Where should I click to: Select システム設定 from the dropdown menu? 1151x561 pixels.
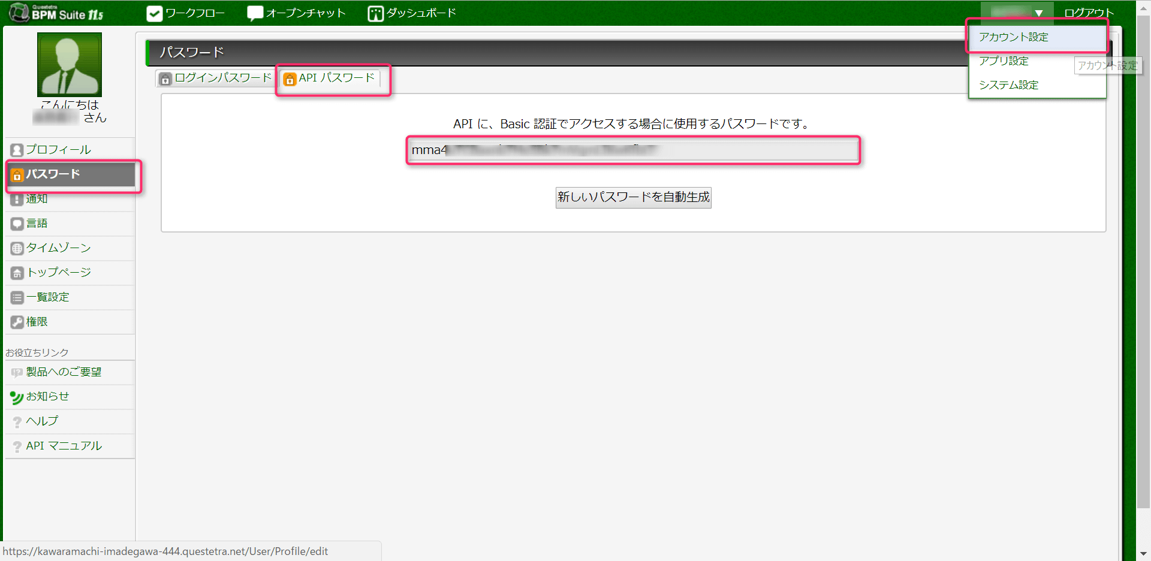pos(1037,85)
